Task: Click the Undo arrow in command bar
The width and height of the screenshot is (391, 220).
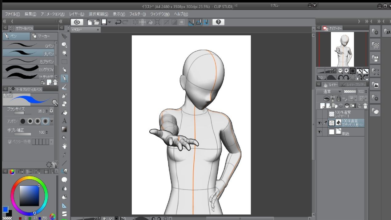Action: (118, 22)
